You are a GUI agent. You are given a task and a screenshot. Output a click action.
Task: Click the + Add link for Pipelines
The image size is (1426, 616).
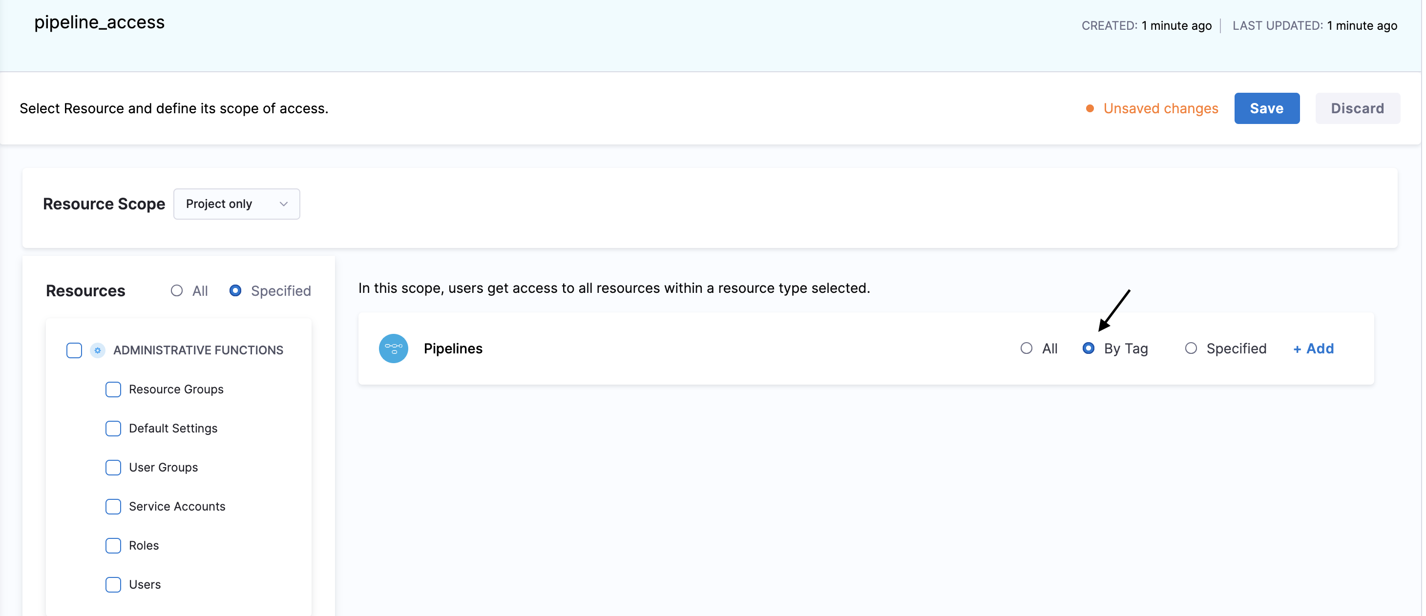(x=1313, y=348)
